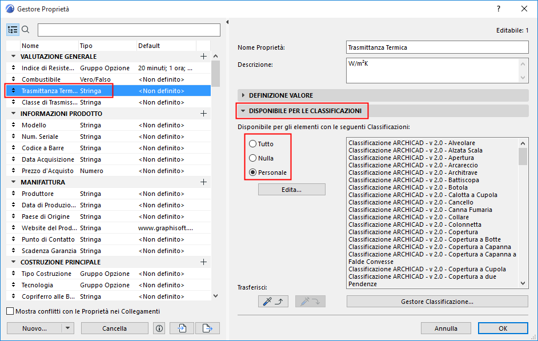Viewport: 538px width, 341px height.
Task: Sort list by Default column header
Action: 166,46
